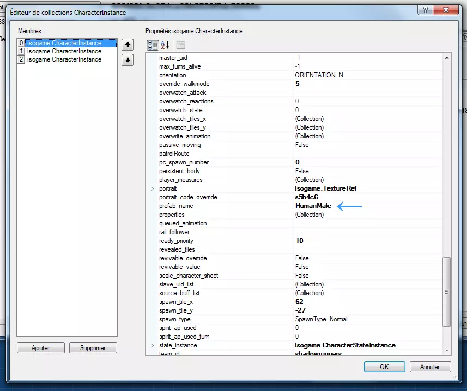Select the spirit_ap_used_turn property
Screen dimensions: 467x391
184,337
